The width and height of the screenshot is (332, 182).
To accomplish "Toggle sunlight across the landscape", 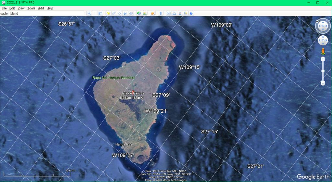I will point(145,13).
